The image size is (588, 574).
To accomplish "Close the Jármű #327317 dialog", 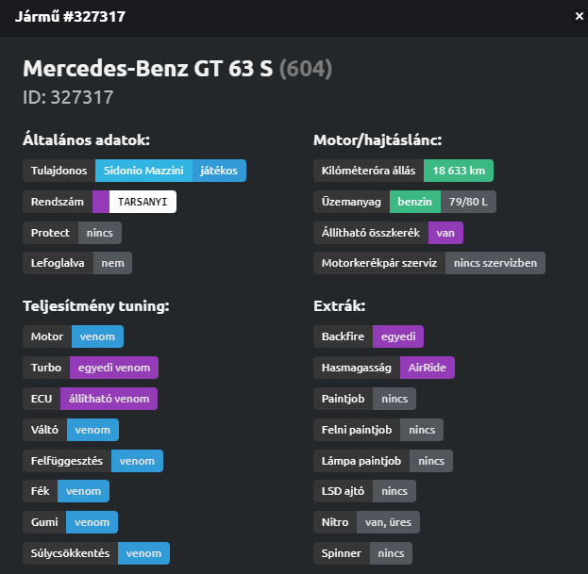I will (579, 16).
